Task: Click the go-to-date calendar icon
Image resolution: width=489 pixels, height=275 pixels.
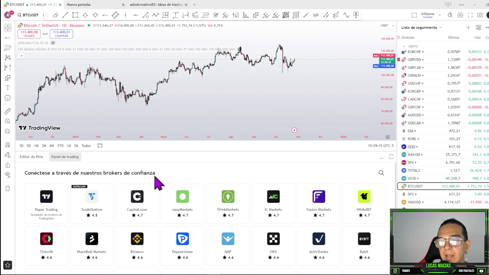Action: coord(100,146)
